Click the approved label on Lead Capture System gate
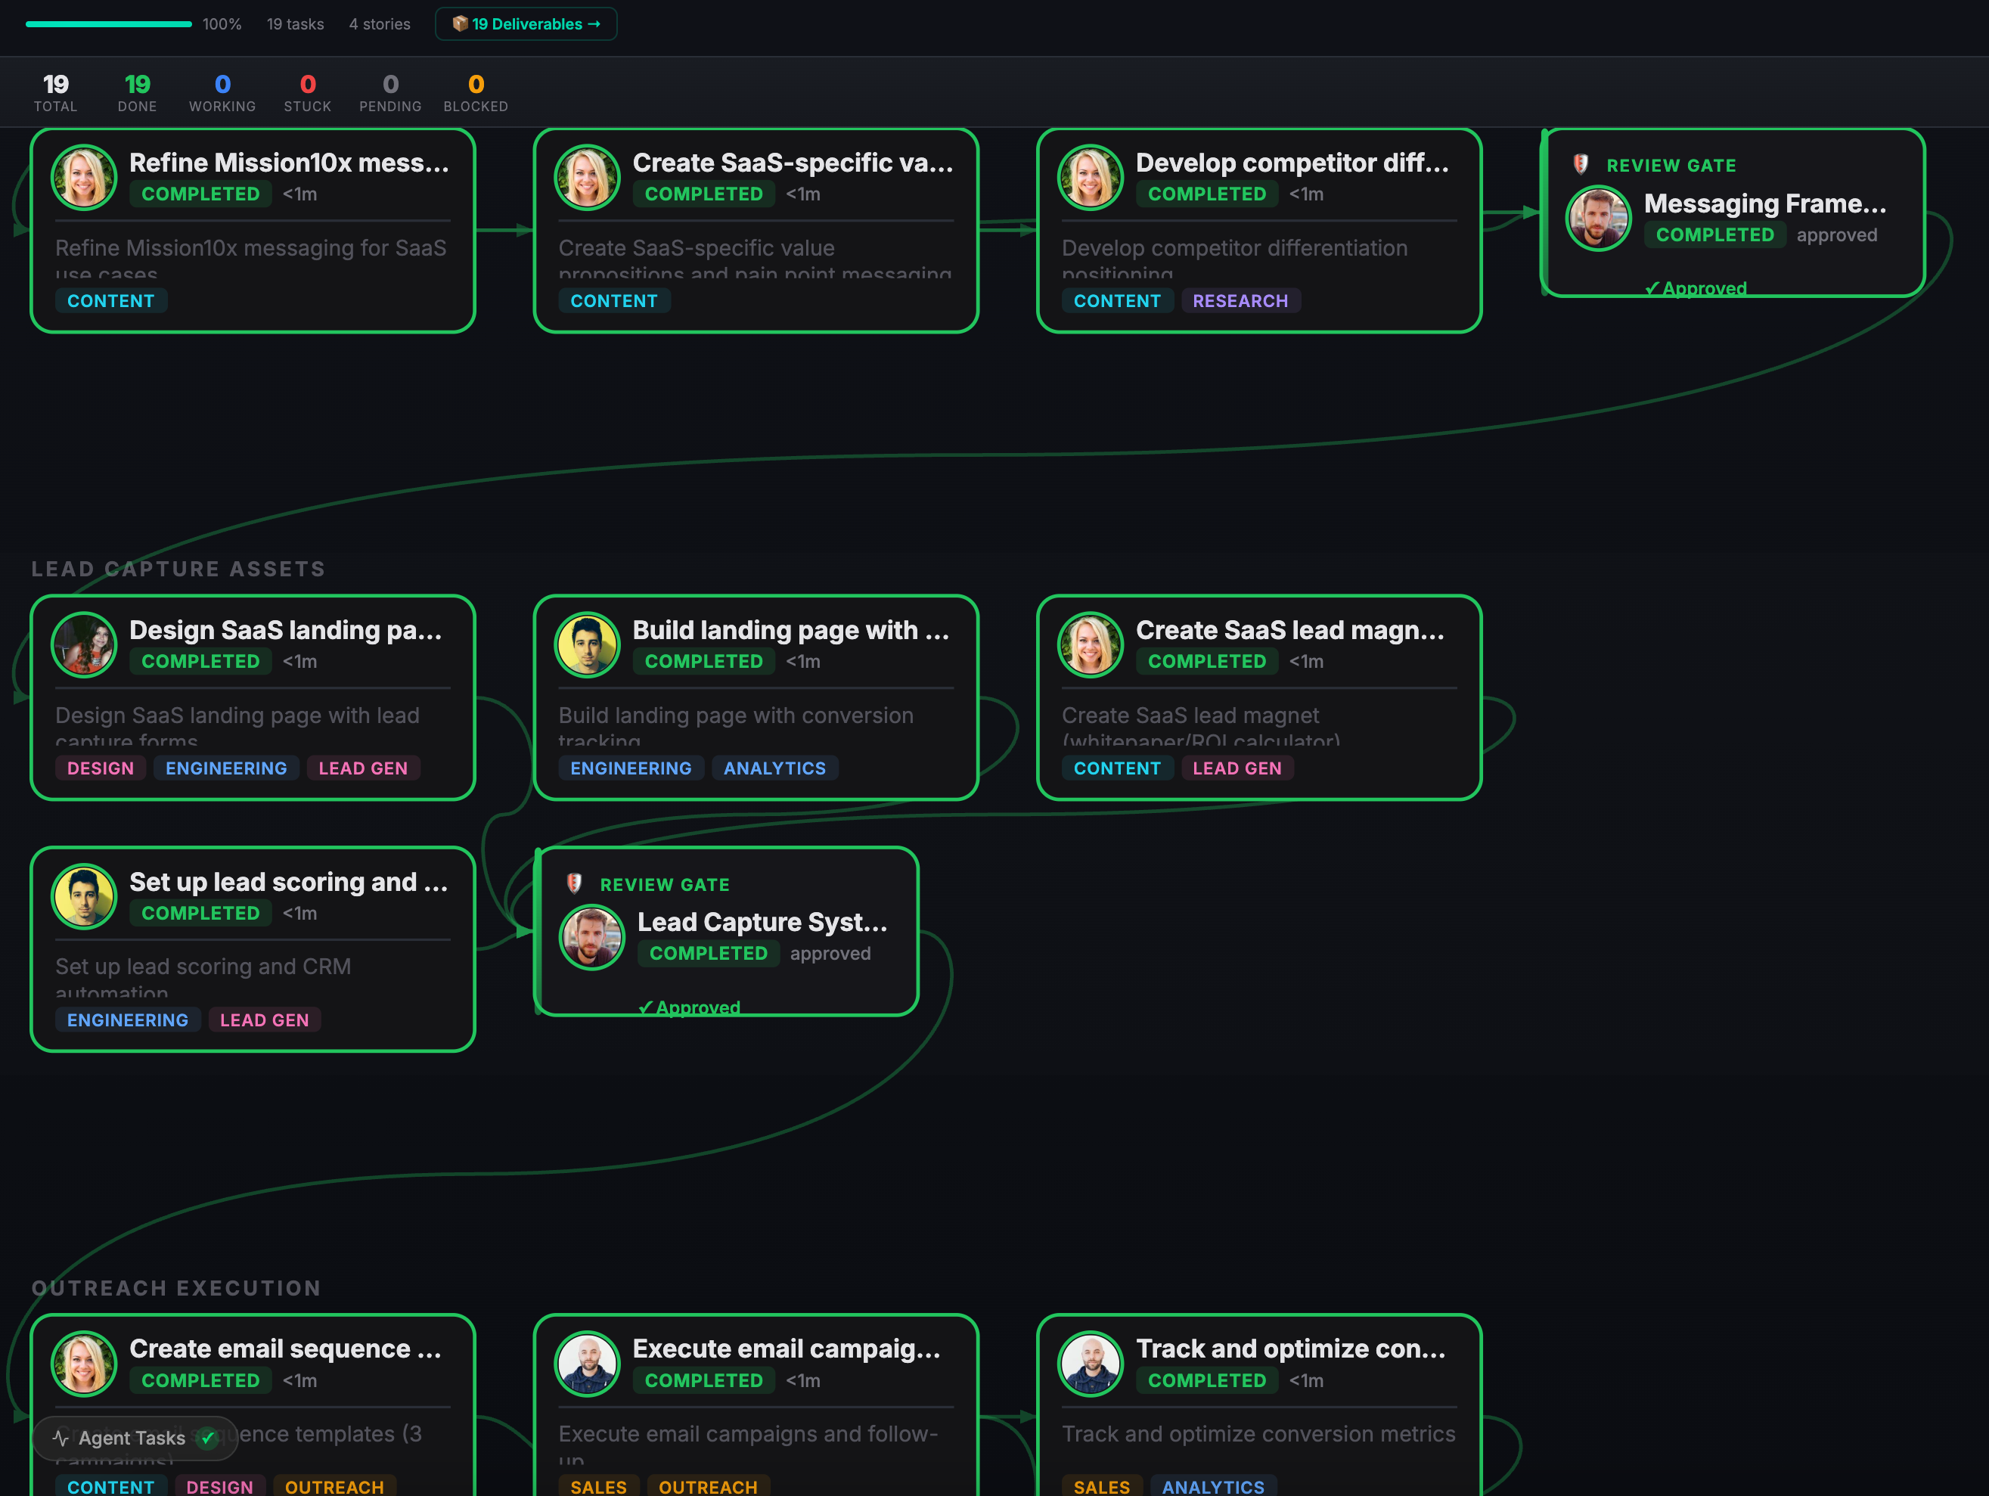 [x=830, y=953]
